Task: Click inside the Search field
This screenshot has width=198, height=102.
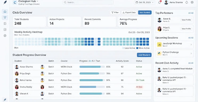Action: point(88,2)
